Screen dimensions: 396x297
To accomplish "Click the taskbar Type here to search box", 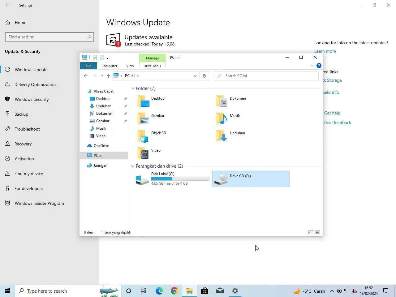I will 67,291.
